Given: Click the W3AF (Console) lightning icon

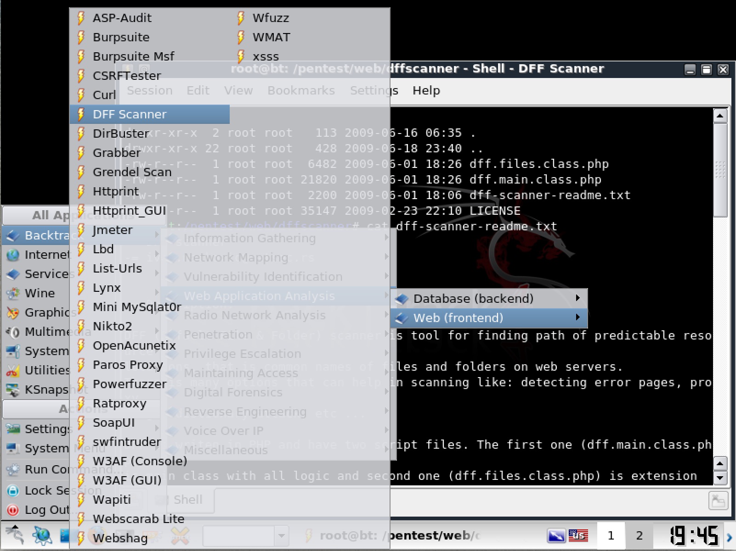Looking at the screenshot, I should point(81,461).
